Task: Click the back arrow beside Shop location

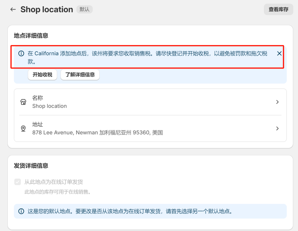Action: click(13, 10)
